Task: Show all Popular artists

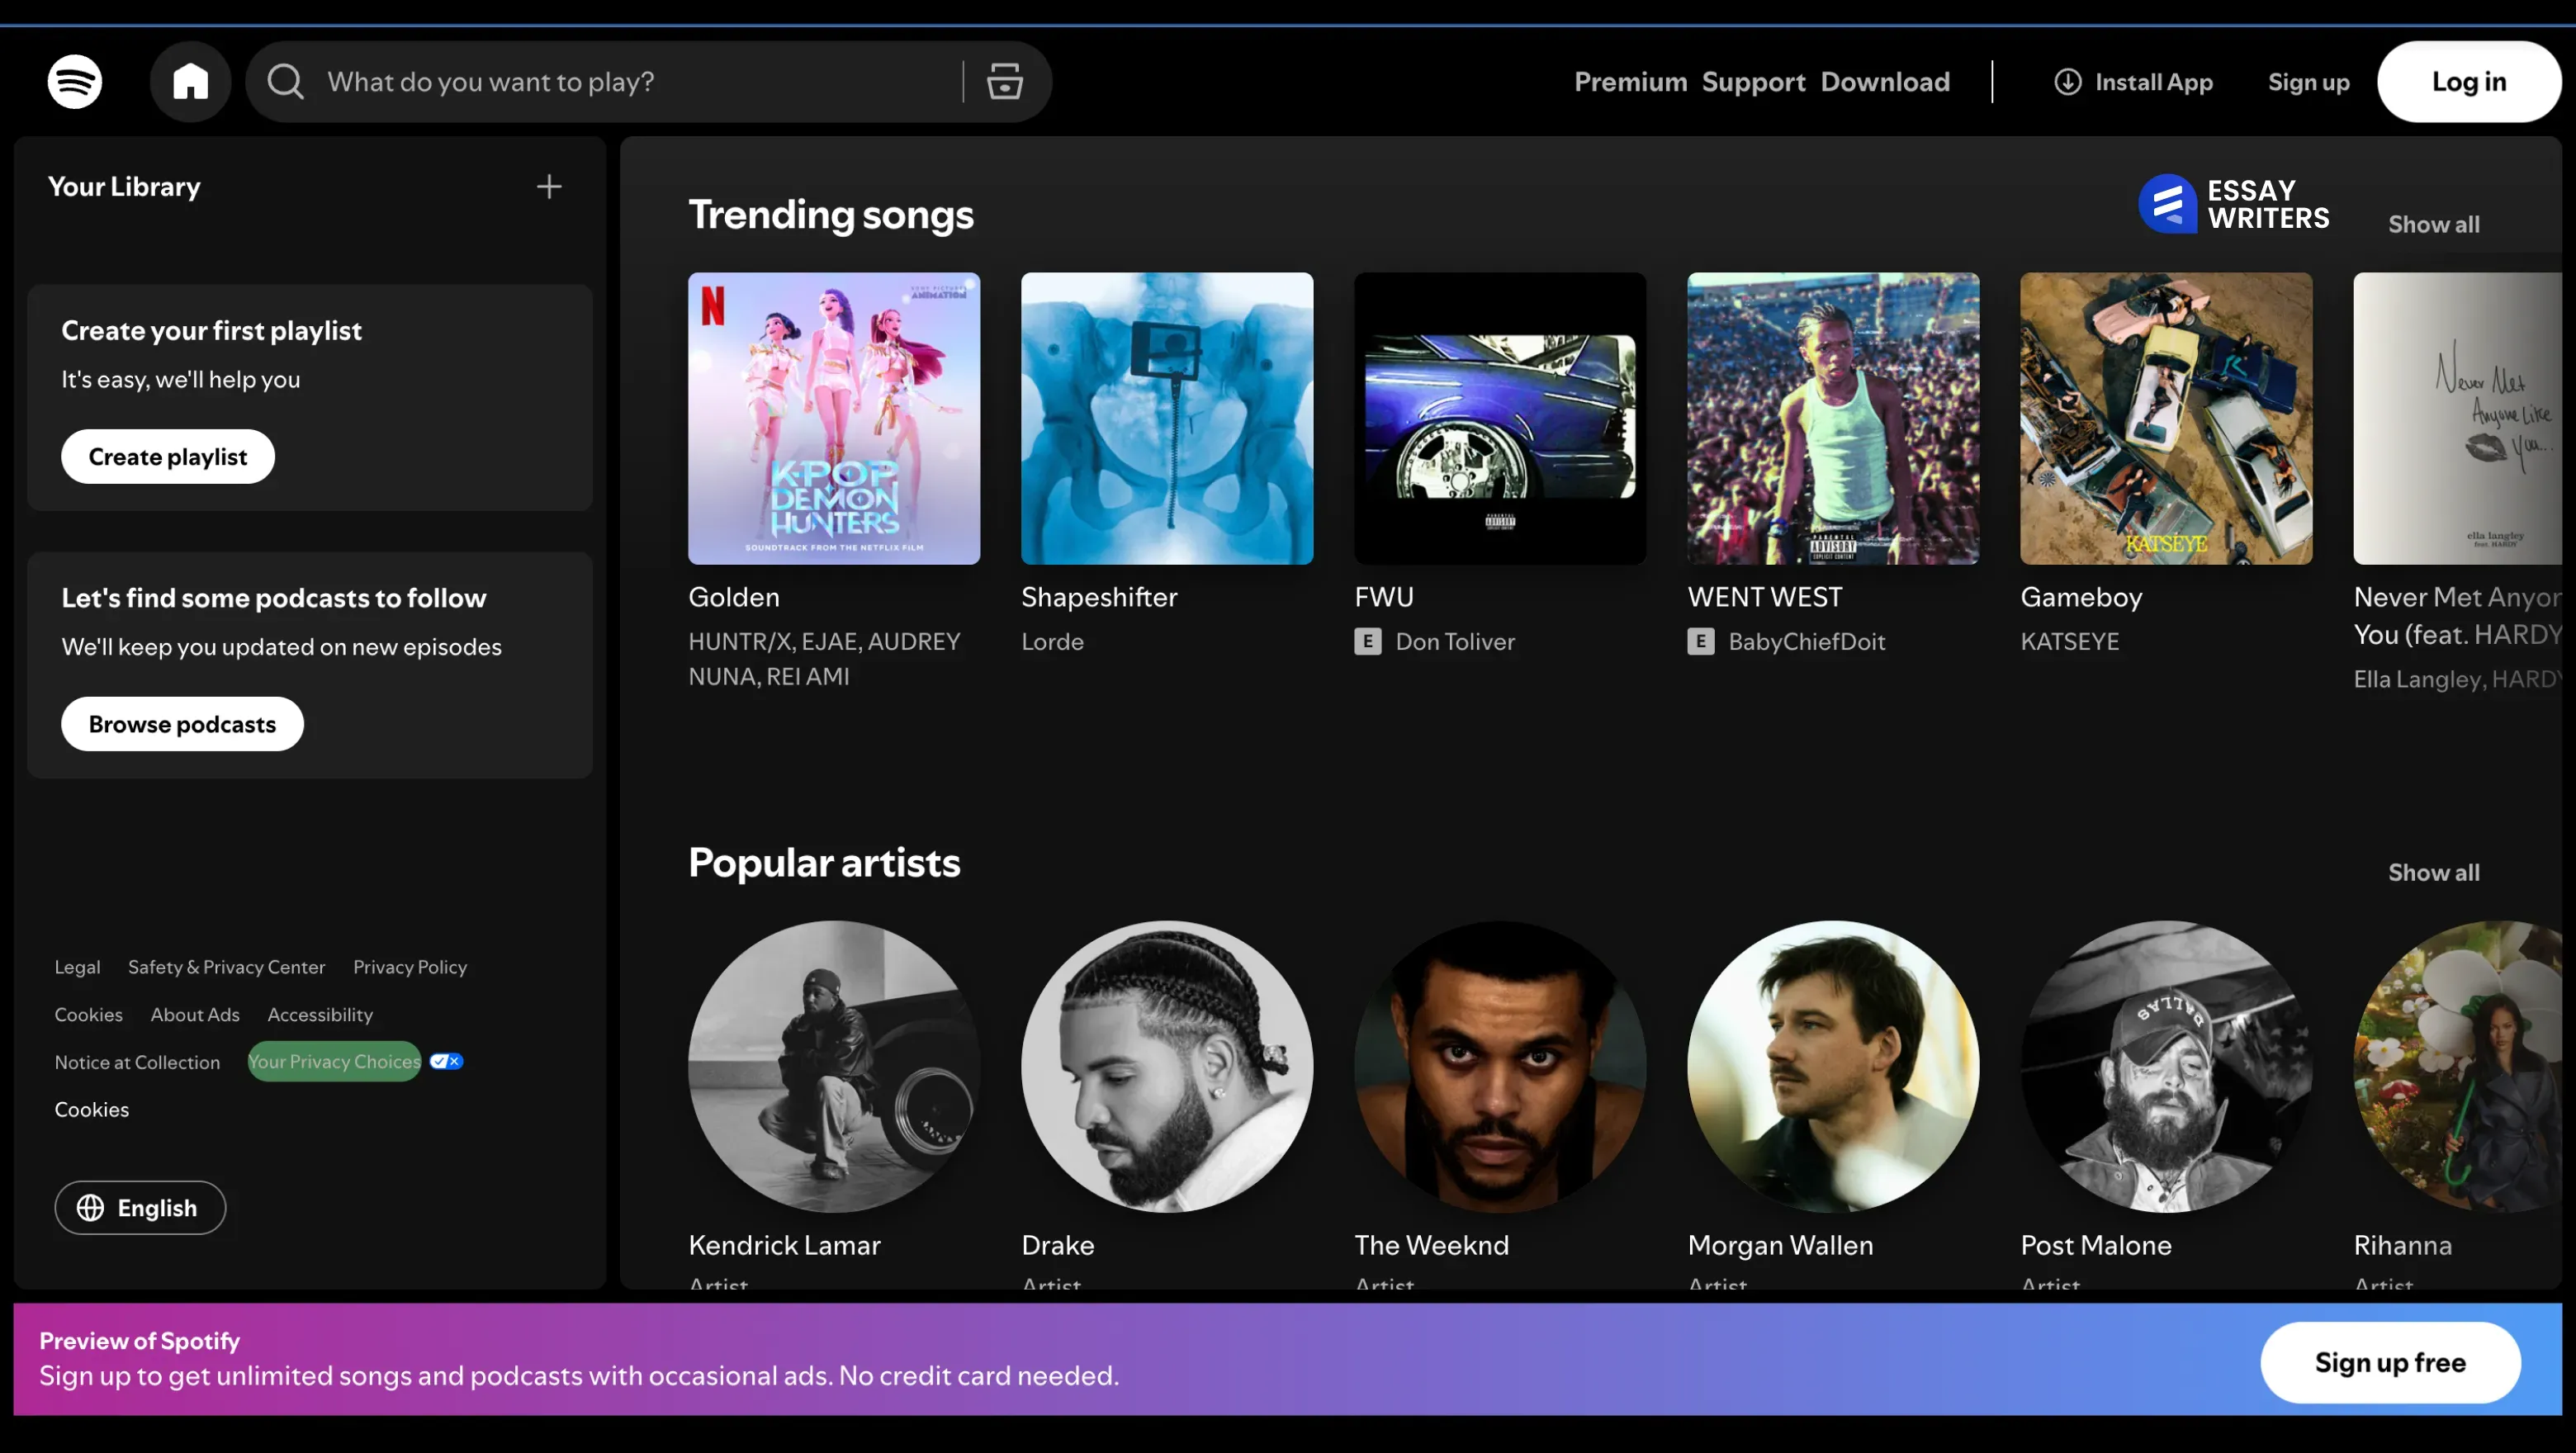Action: [2433, 873]
